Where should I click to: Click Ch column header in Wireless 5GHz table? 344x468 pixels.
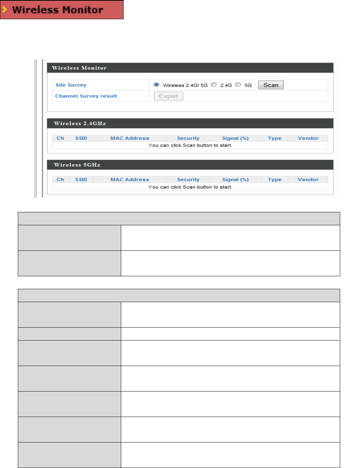(60, 180)
